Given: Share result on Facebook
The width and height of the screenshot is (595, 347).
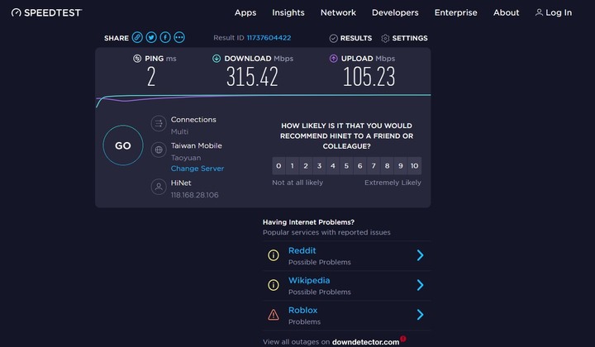Looking at the screenshot, I should 165,37.
